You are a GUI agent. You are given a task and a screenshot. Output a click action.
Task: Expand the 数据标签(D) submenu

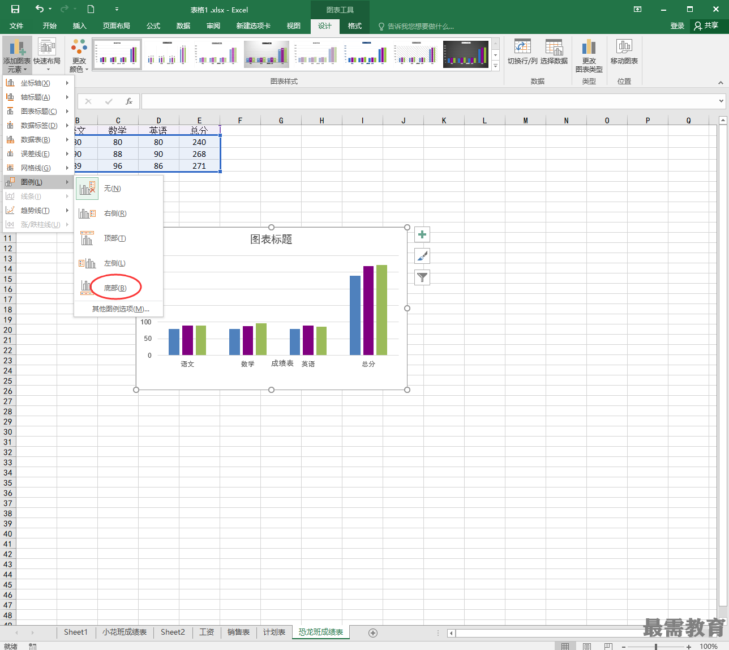38,126
